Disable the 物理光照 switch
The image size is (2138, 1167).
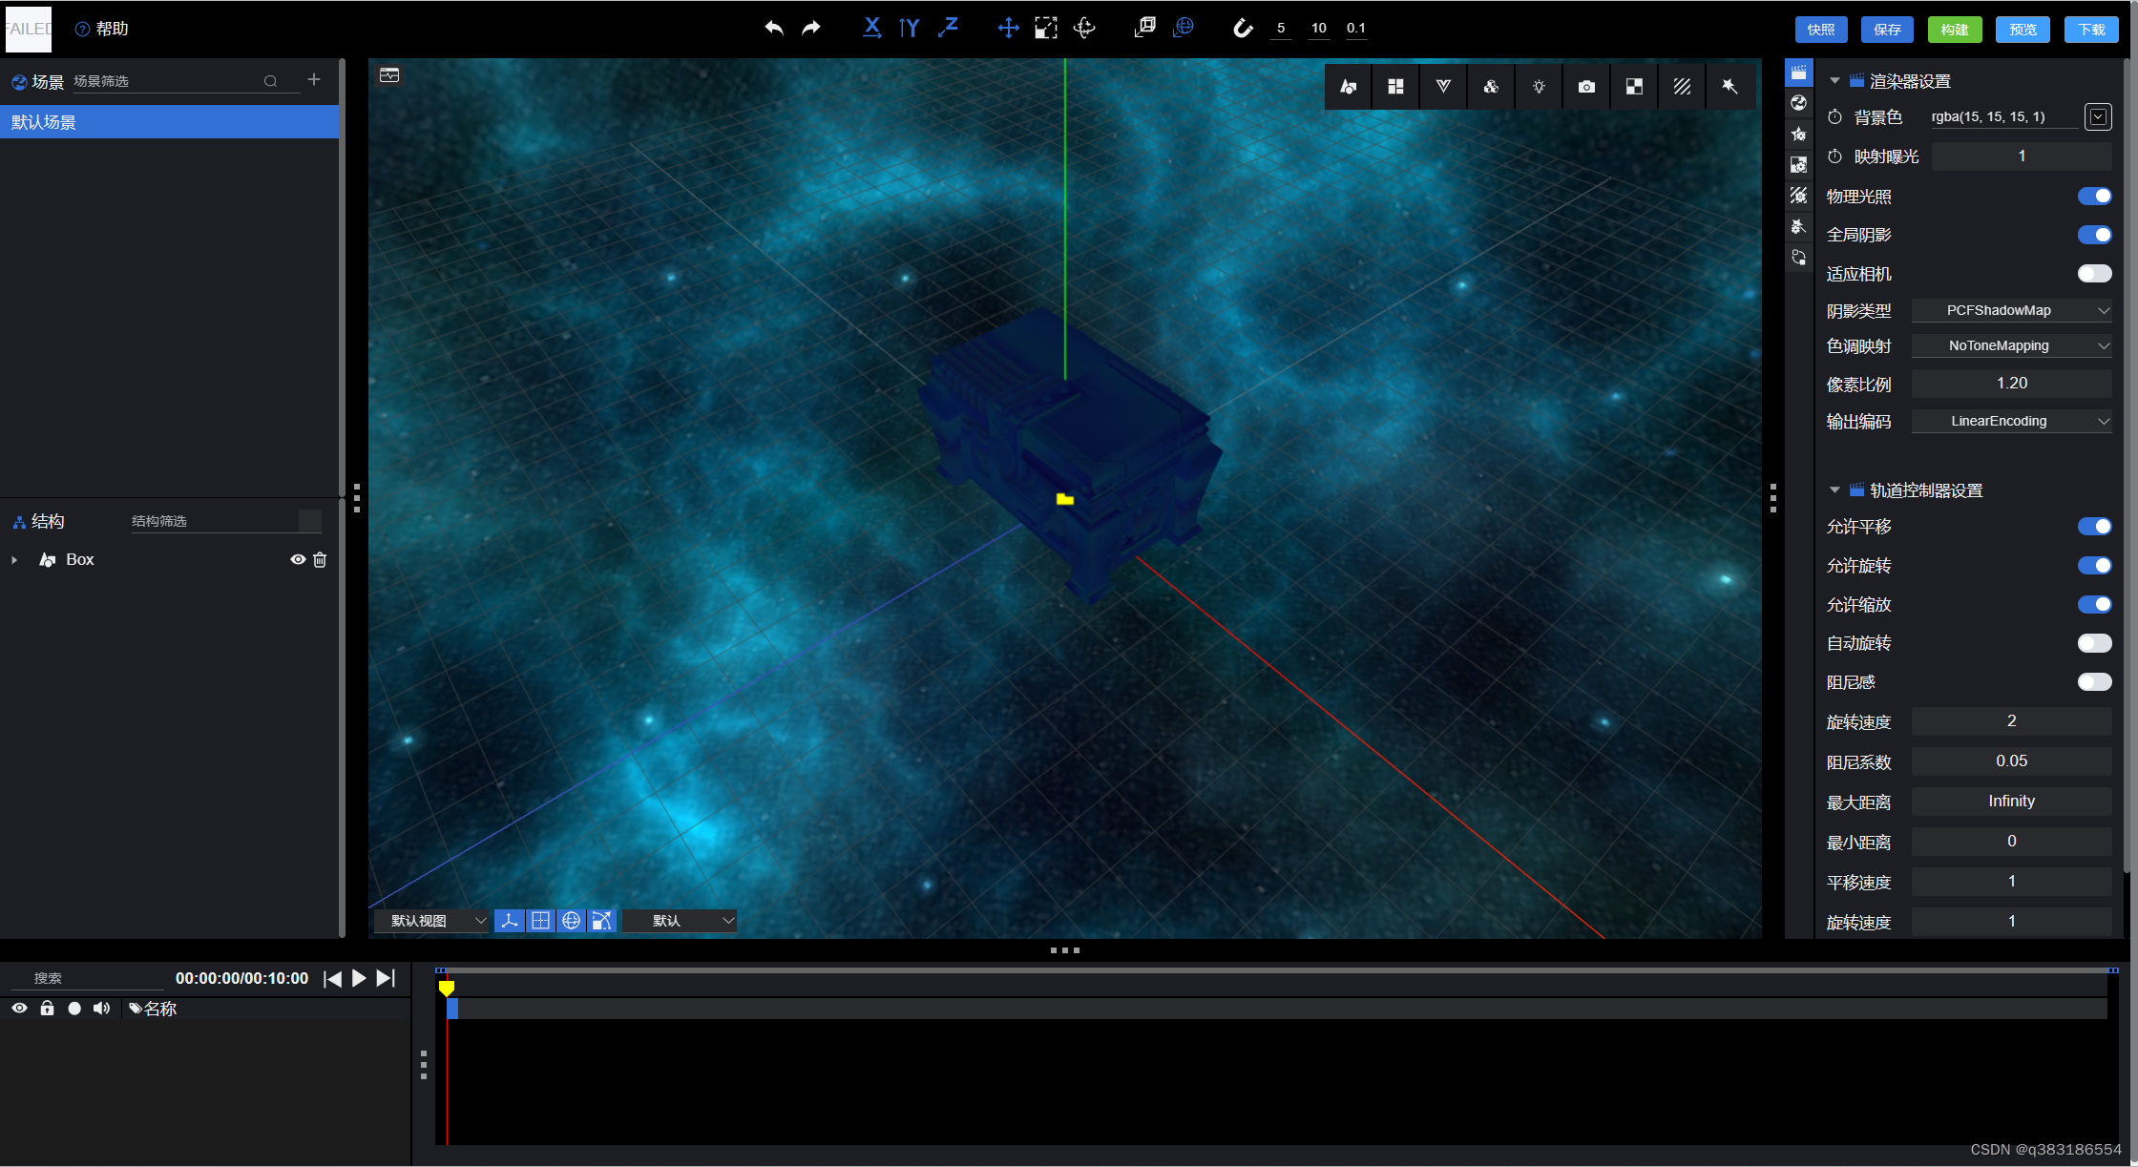click(x=2094, y=197)
